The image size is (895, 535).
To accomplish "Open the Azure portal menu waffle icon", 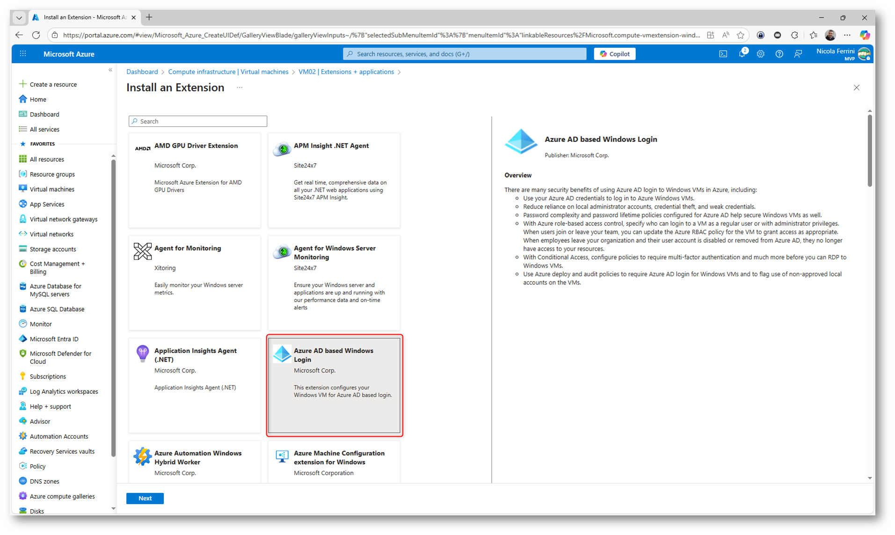I will 22,54.
